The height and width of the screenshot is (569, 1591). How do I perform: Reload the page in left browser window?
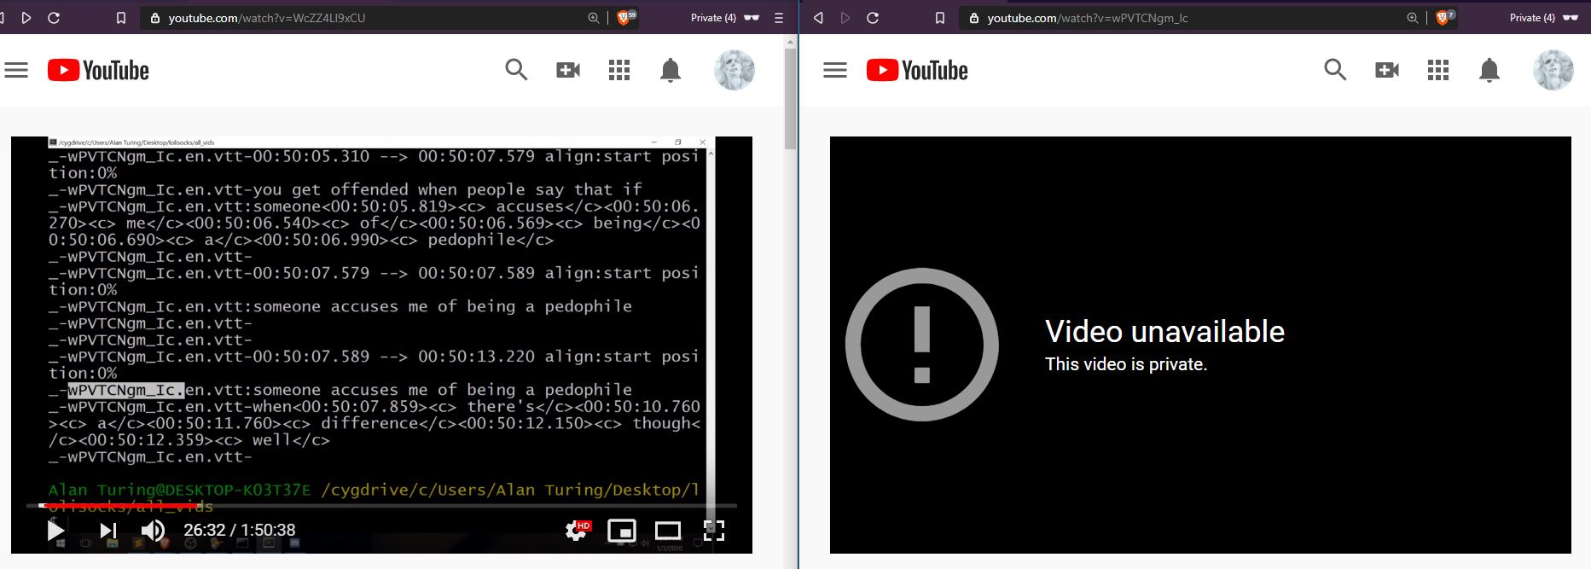tap(54, 18)
